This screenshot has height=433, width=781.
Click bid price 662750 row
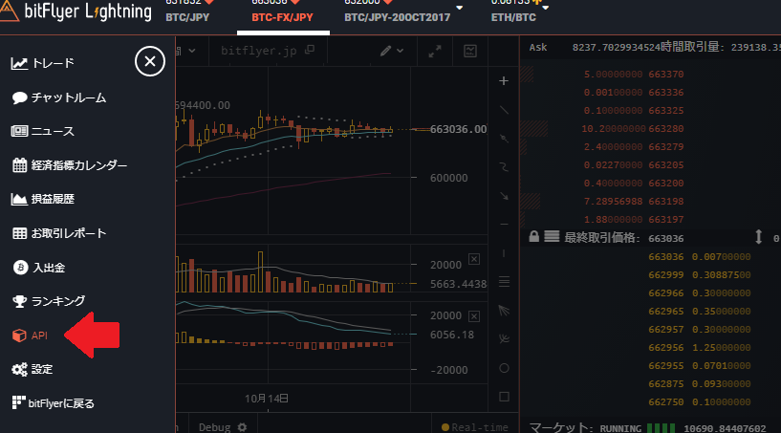click(700, 402)
